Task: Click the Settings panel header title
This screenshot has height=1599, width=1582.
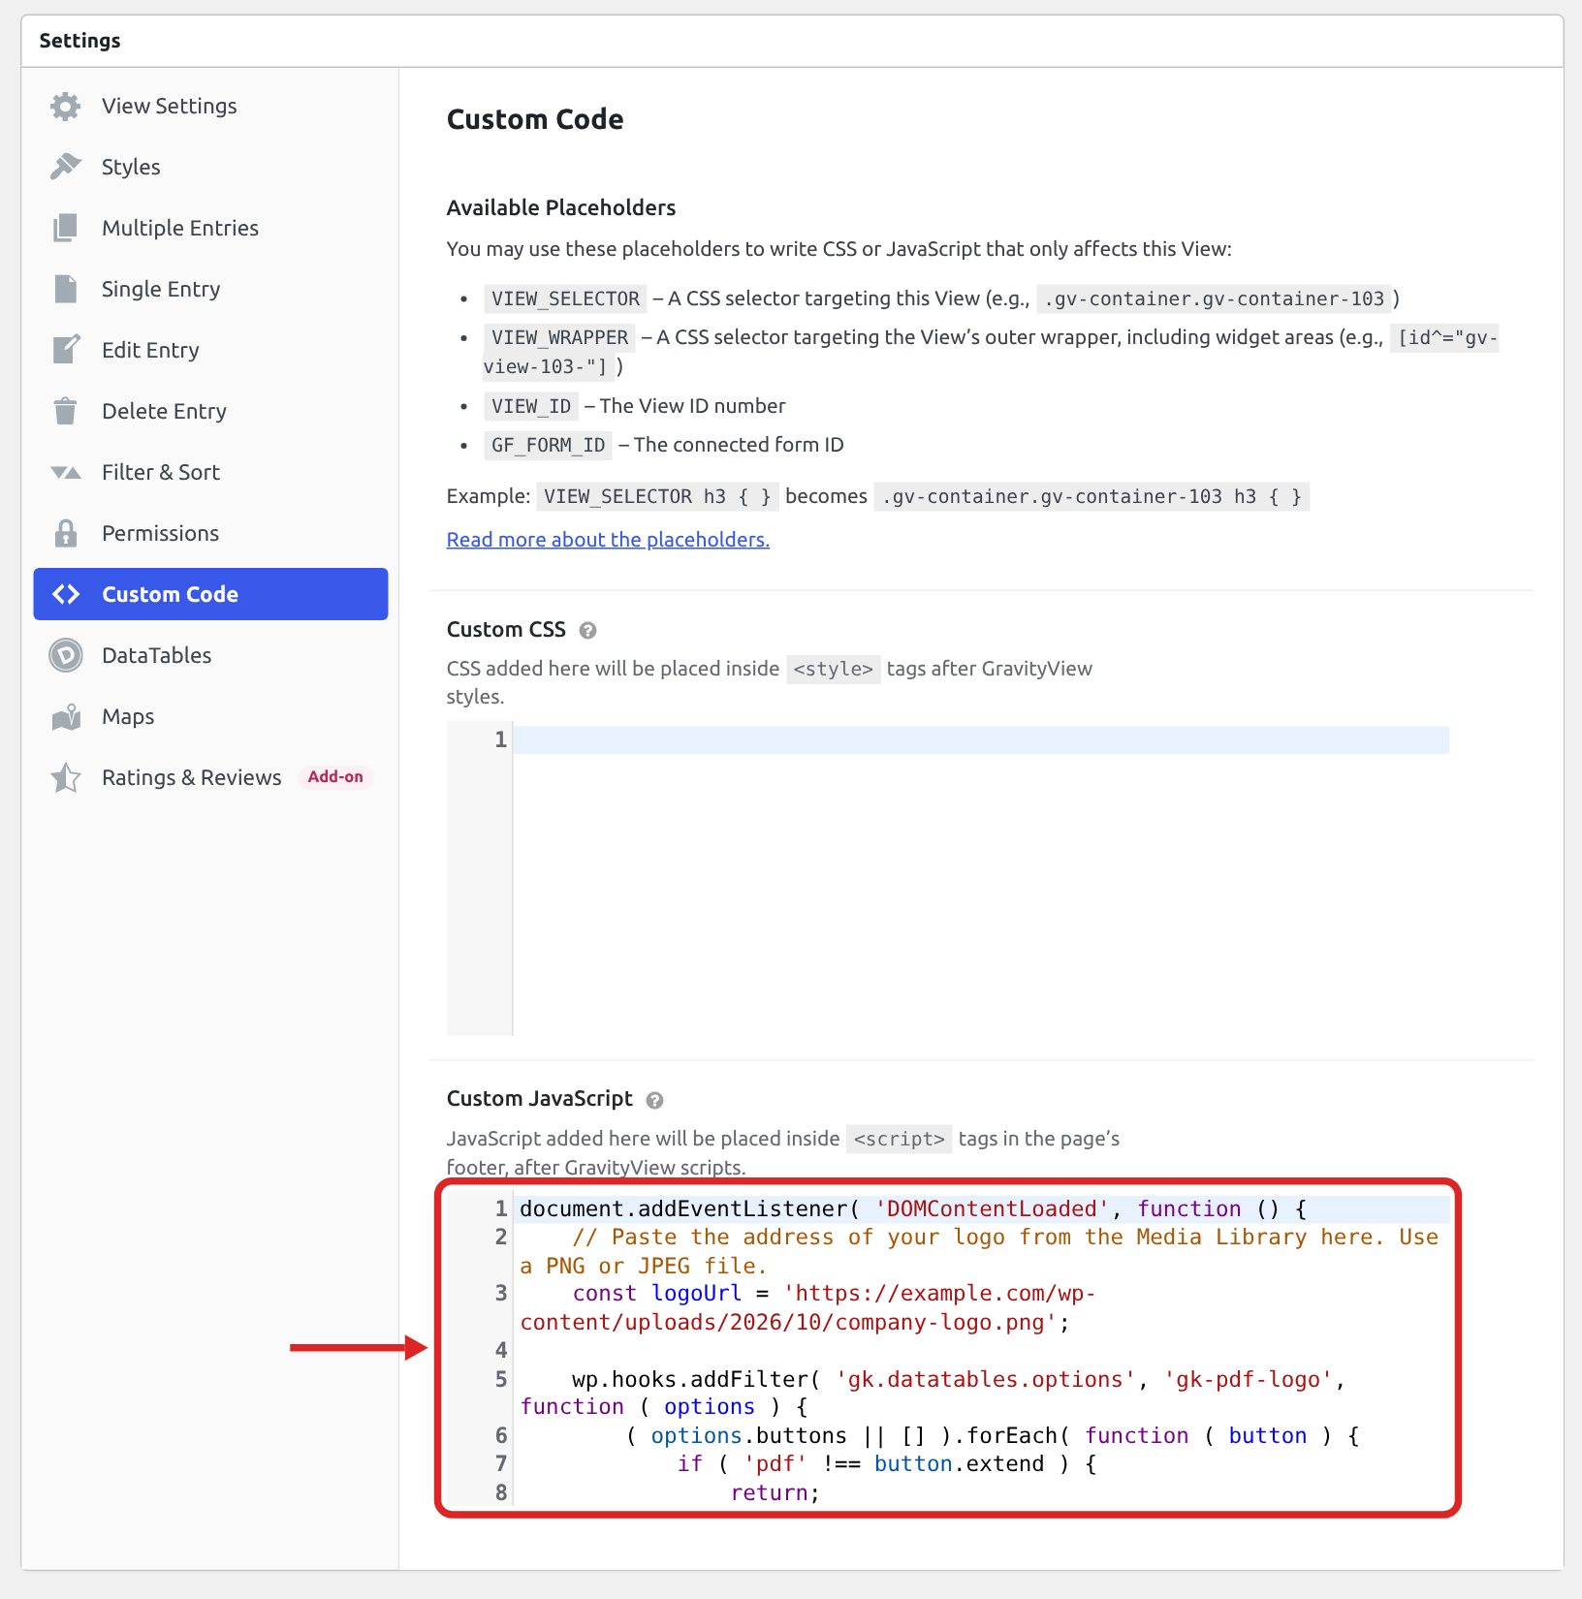Action: (x=79, y=41)
